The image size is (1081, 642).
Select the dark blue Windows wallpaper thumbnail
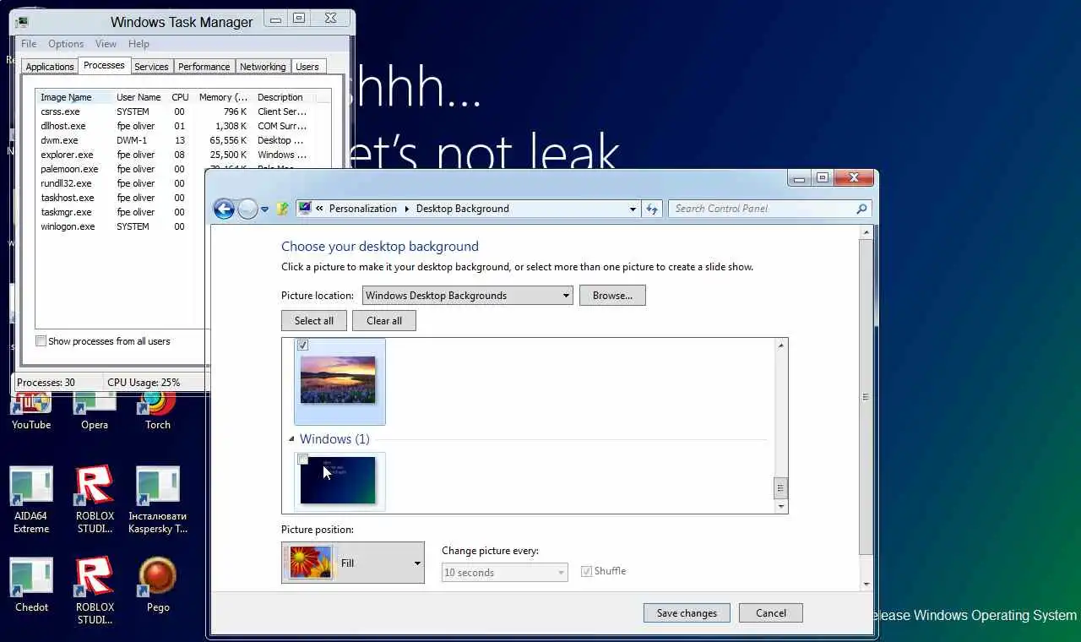pyautogui.click(x=338, y=481)
